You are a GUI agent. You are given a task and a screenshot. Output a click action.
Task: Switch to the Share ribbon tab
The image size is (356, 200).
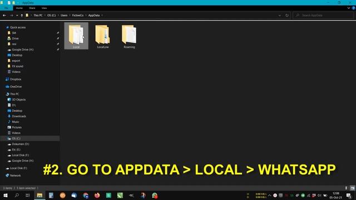[x=32, y=8]
